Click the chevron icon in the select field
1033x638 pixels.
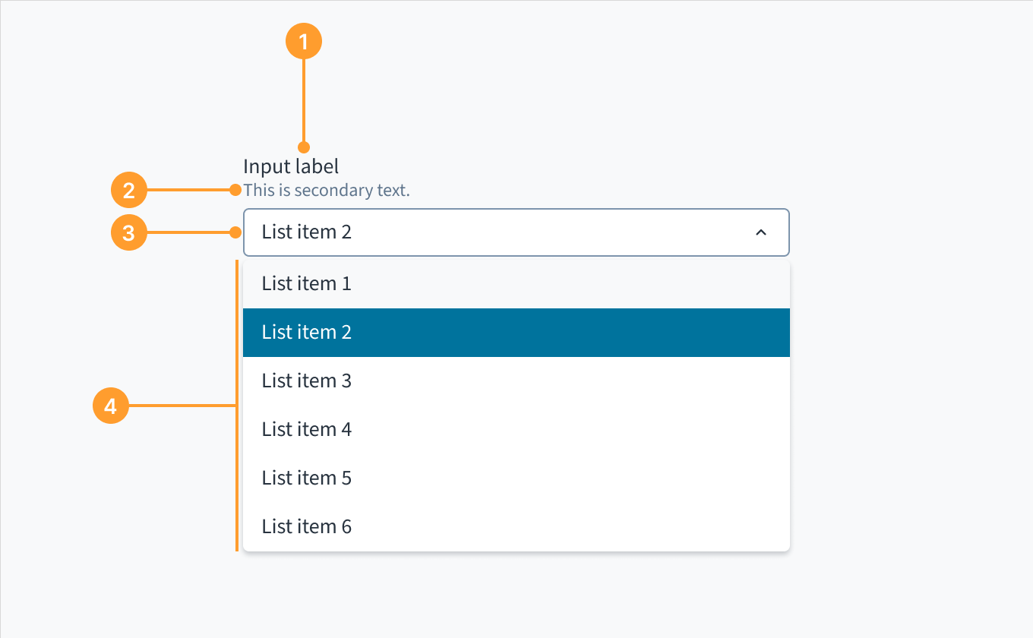[x=761, y=232]
